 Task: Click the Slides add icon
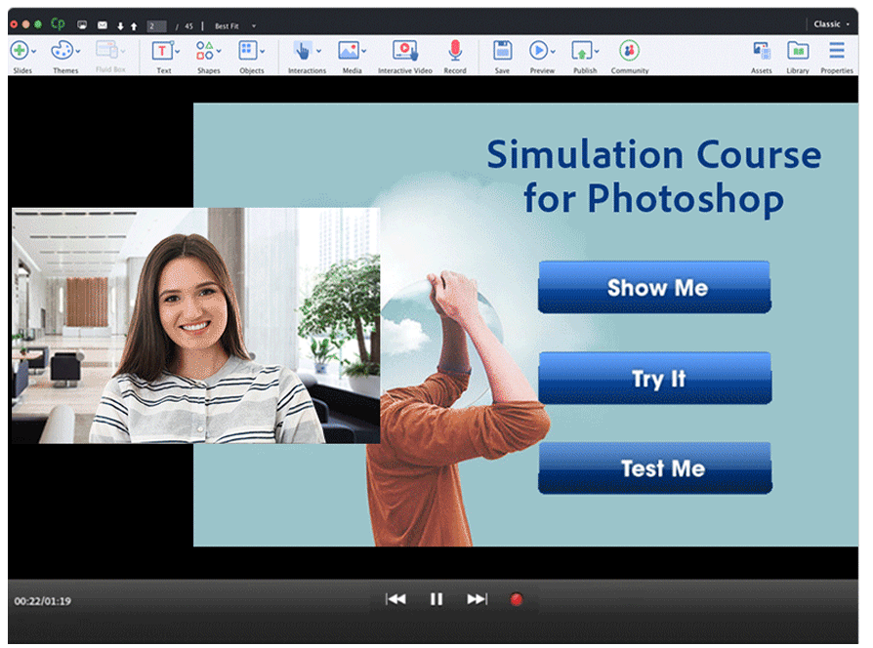click(19, 51)
